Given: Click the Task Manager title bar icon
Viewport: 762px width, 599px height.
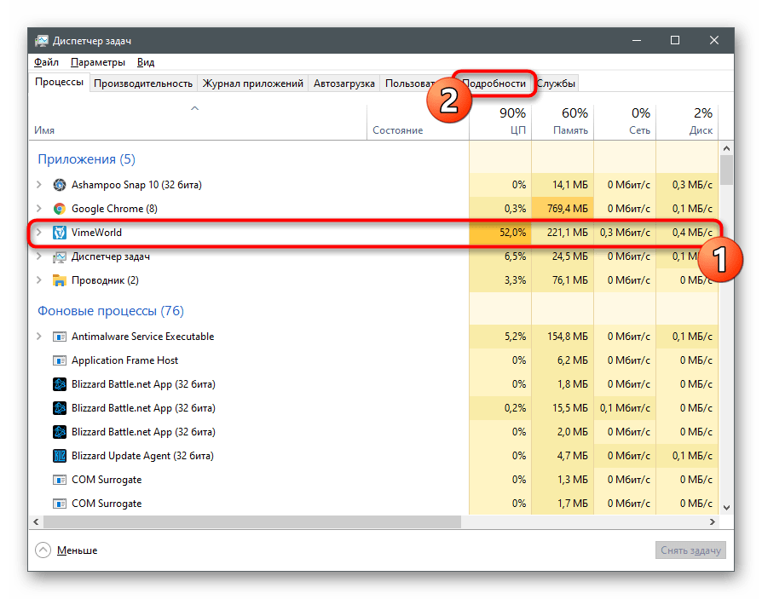Looking at the screenshot, I should (x=42, y=40).
